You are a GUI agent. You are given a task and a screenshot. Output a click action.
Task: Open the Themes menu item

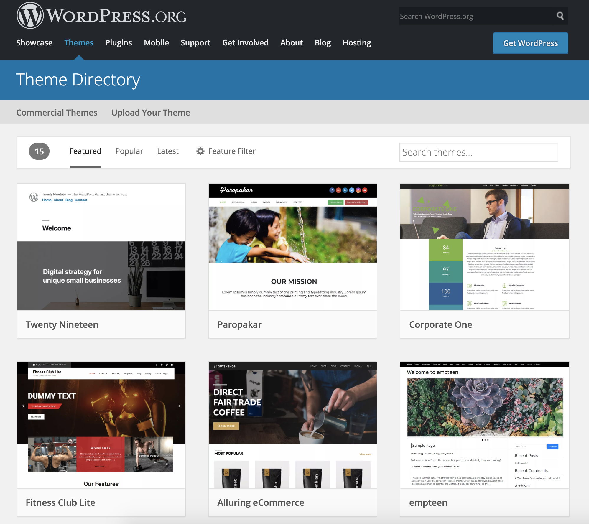tap(79, 43)
